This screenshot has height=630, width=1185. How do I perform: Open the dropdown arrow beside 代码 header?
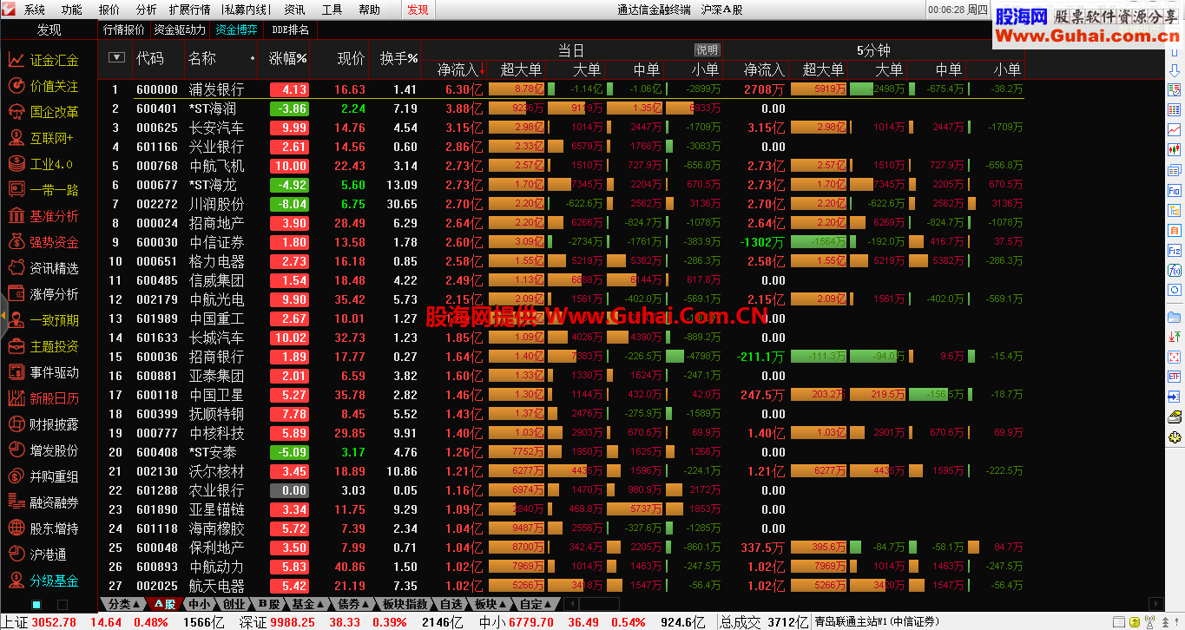click(x=116, y=58)
